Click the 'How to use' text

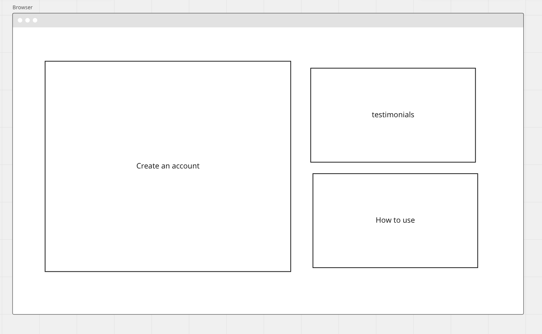click(x=395, y=220)
